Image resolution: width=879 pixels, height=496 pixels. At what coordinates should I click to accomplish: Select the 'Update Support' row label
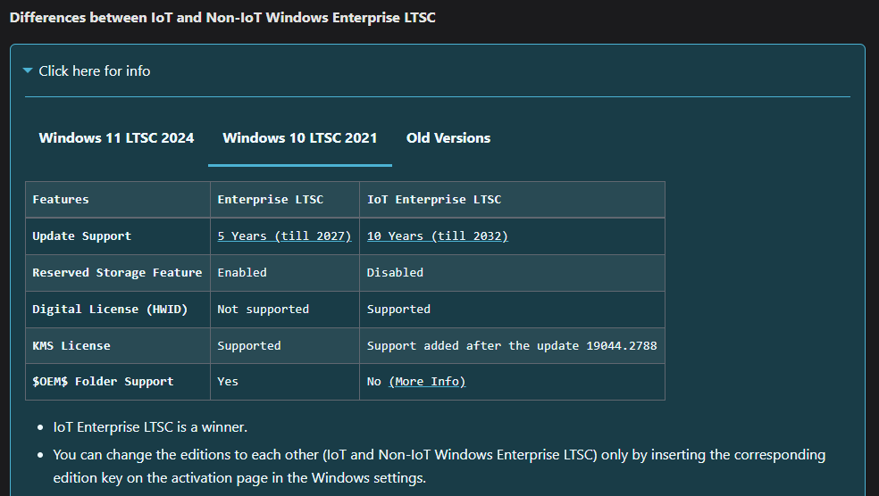(81, 236)
